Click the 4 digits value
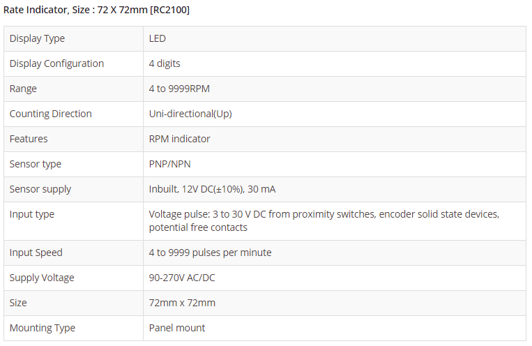This screenshot has height=346, width=532. point(165,63)
